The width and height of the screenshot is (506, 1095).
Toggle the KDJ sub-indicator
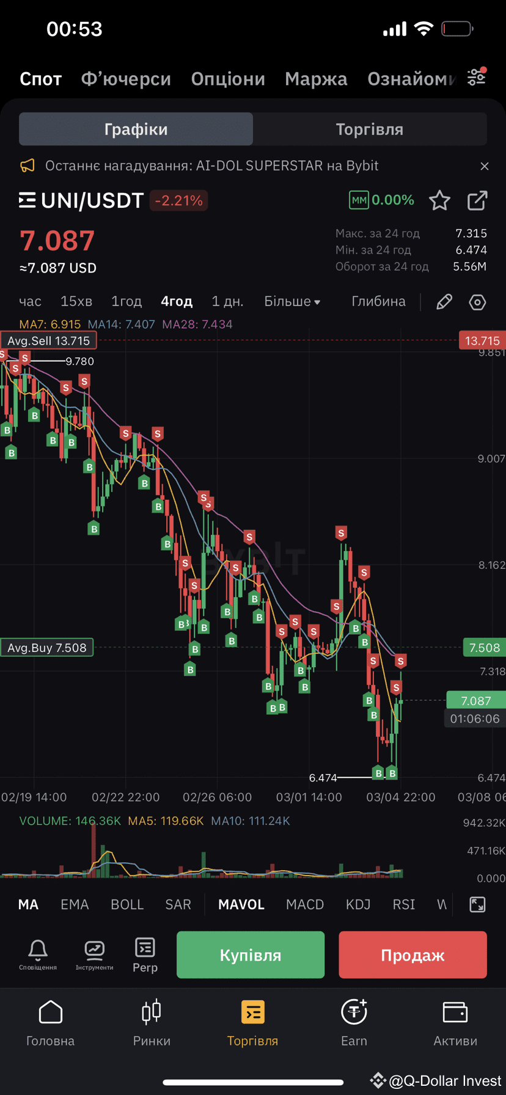pyautogui.click(x=358, y=904)
